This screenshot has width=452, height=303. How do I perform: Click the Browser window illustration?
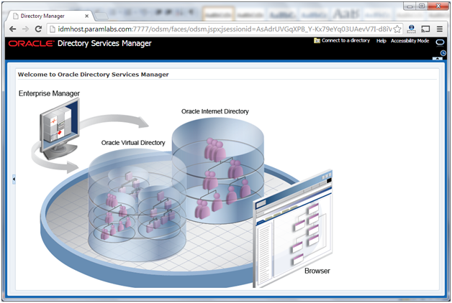tap(293, 229)
